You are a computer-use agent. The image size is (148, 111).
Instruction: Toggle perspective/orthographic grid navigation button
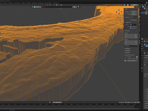pyautogui.click(x=121, y=23)
